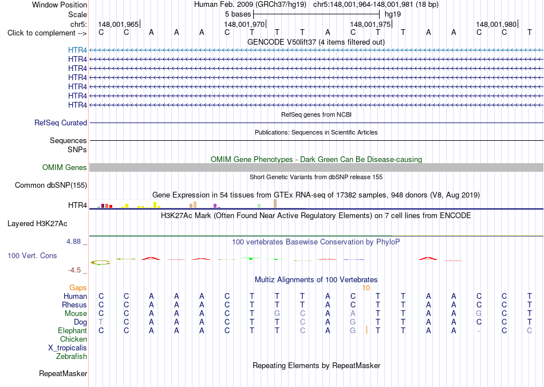Click the Mouse species label
Image resolution: width=544 pixels, height=387 pixels.
point(76,314)
